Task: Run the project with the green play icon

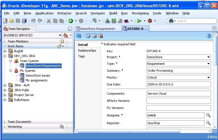Action: tap(139, 21)
